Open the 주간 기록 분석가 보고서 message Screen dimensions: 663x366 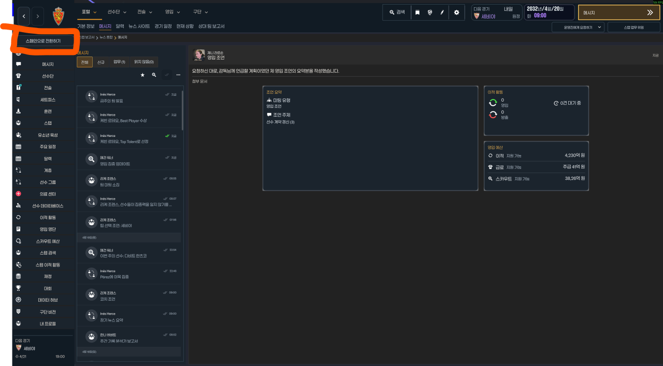pyautogui.click(x=129, y=337)
